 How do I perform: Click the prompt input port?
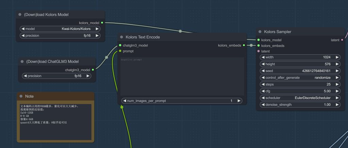(x=120, y=51)
